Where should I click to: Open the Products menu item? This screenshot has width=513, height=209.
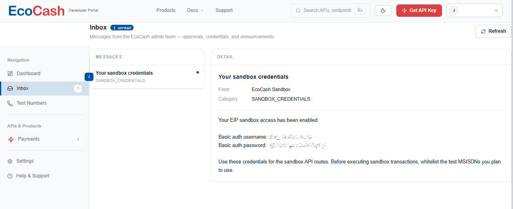tap(166, 10)
